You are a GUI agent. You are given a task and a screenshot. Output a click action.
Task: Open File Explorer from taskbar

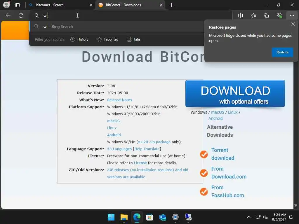pos(124,217)
